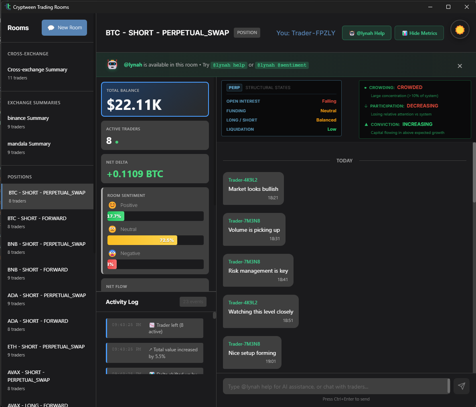Focus the chat message input field

click(x=336, y=386)
